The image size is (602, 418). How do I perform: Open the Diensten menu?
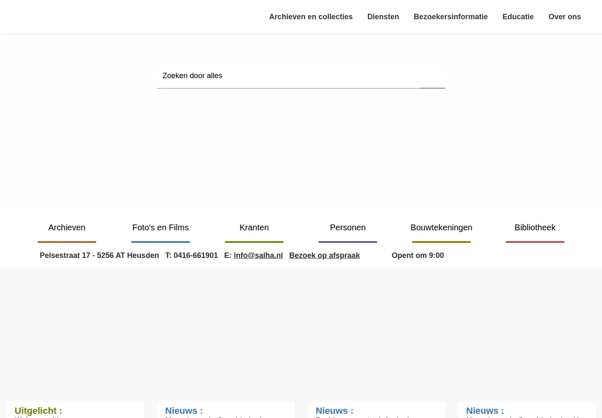click(x=383, y=17)
